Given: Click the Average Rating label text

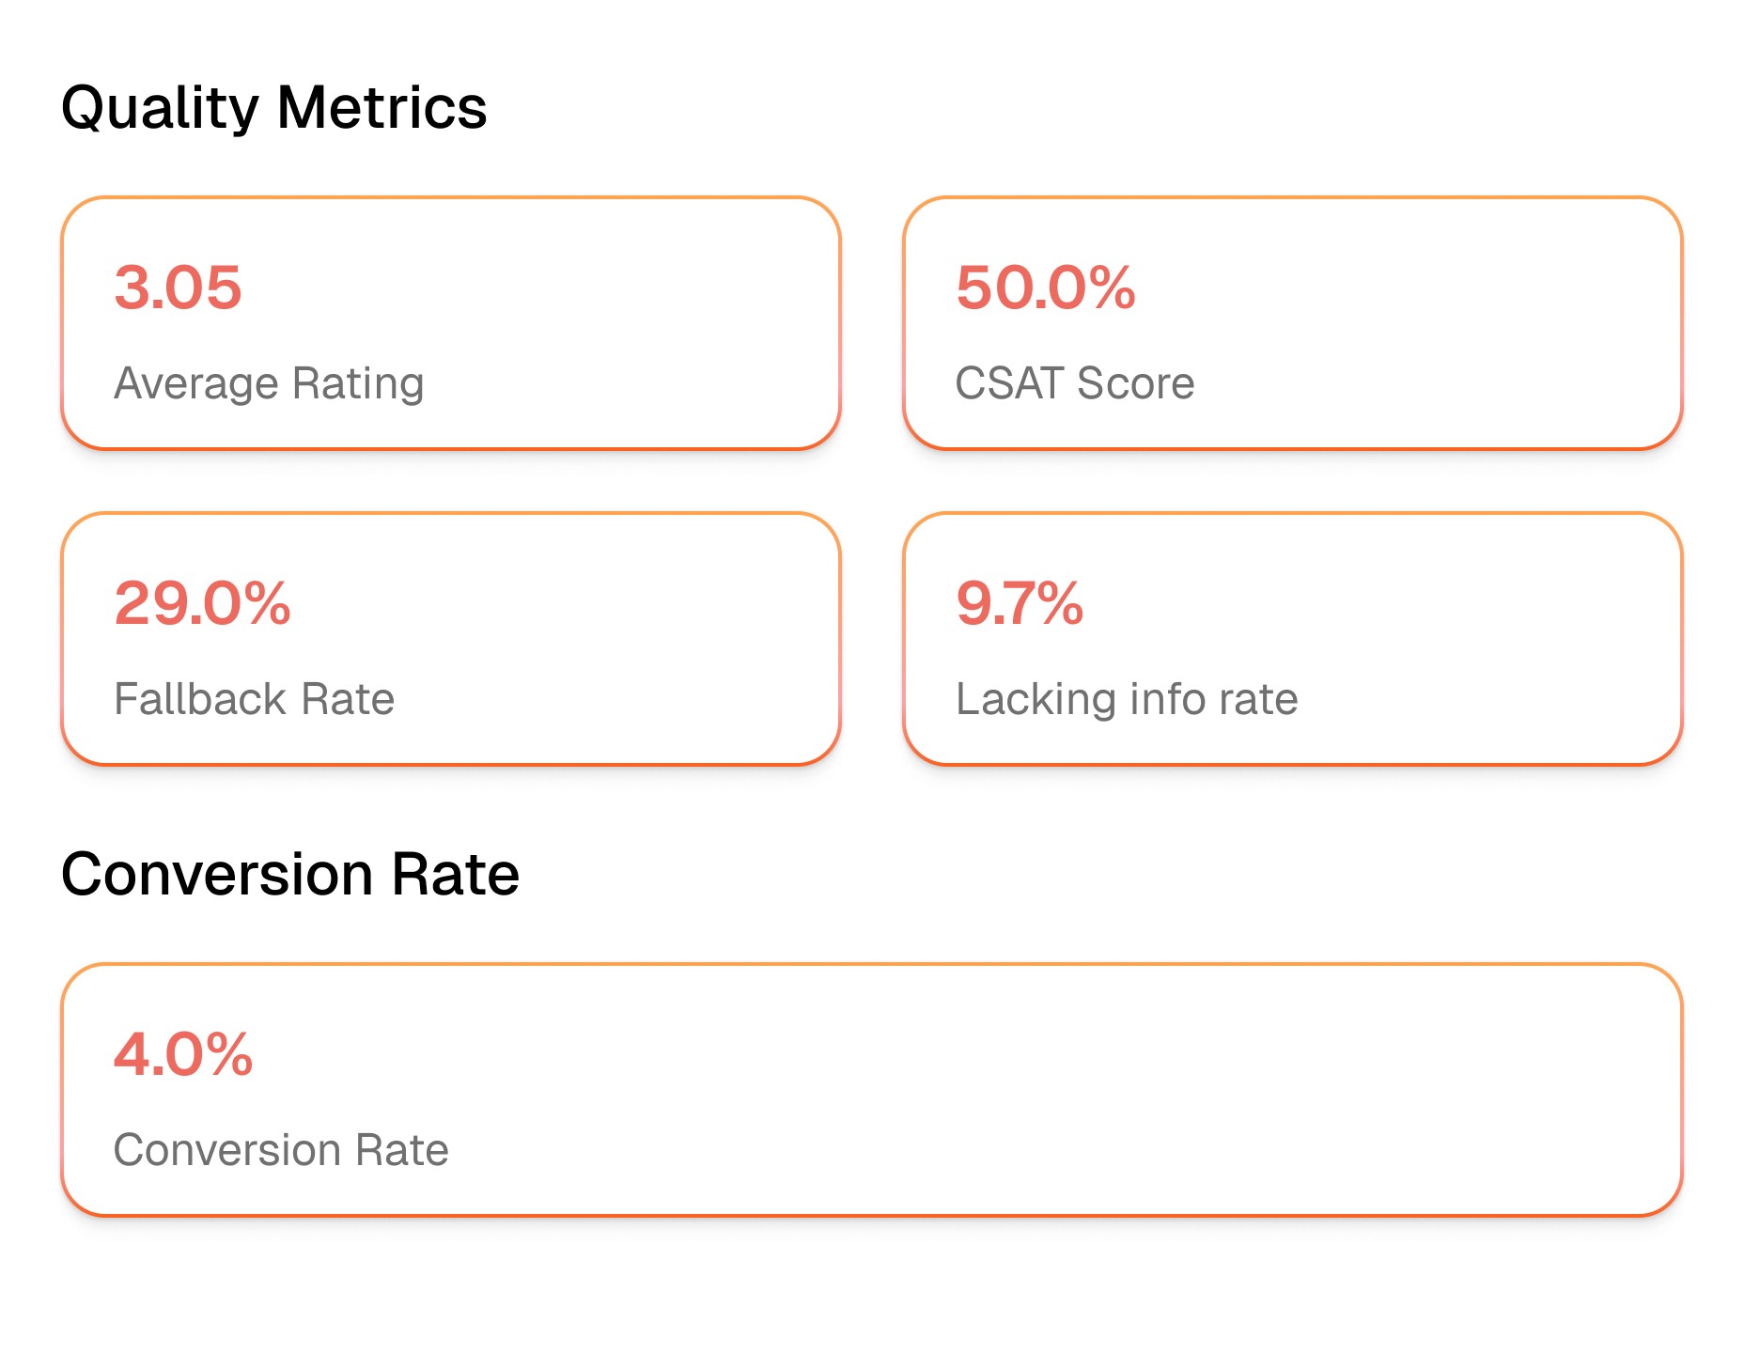Looking at the screenshot, I should pos(270,383).
